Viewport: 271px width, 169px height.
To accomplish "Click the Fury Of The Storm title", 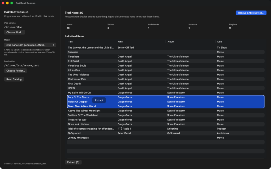I will 78,97.
